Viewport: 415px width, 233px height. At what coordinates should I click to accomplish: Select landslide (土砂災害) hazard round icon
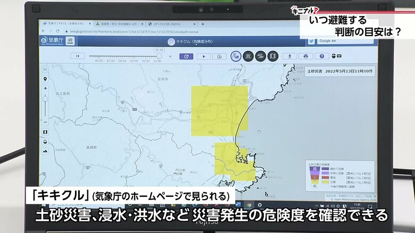236,56
